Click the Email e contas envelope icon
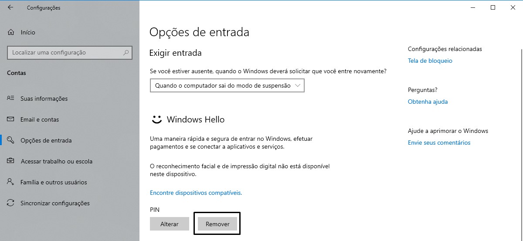 [x=11, y=119]
